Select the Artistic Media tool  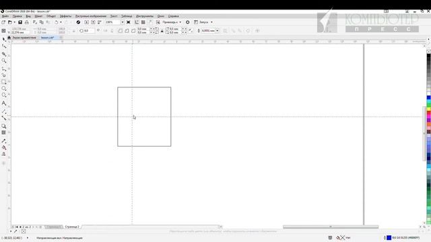(4, 75)
